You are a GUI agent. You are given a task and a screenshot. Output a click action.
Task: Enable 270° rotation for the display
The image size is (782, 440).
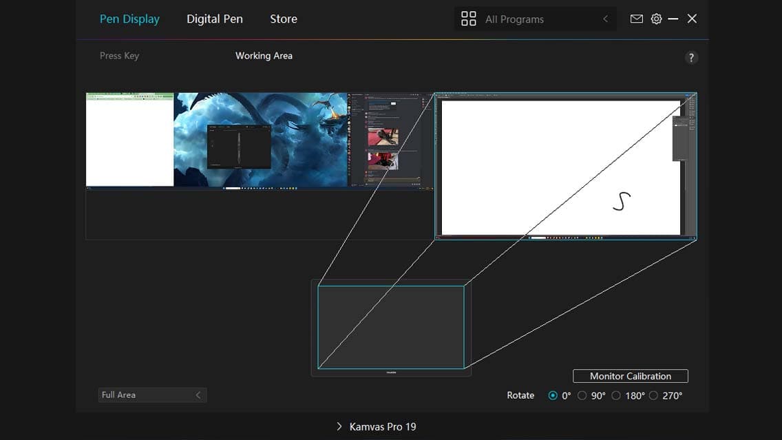653,395
